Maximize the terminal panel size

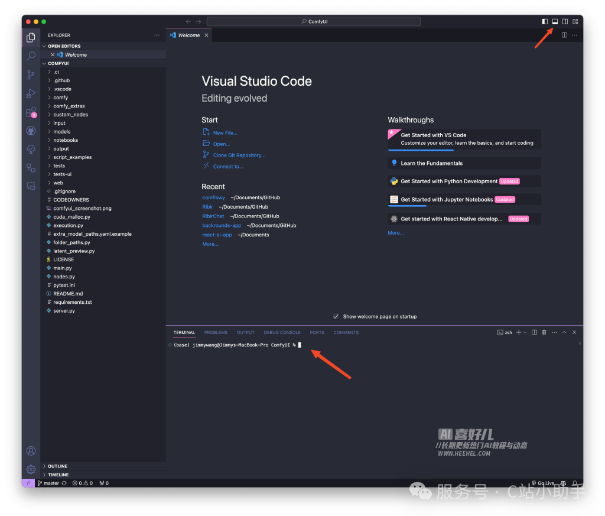pyautogui.click(x=564, y=332)
